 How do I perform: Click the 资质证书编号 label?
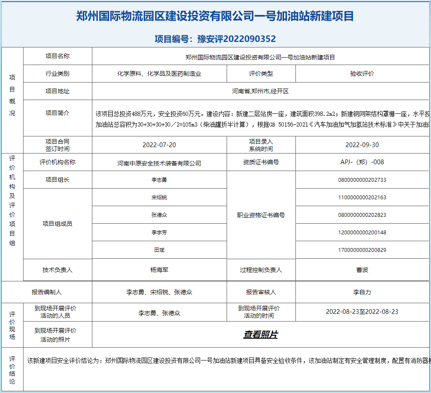pyautogui.click(x=261, y=162)
